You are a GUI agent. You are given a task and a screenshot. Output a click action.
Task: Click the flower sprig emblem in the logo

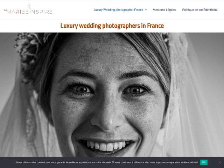pos(29,6)
